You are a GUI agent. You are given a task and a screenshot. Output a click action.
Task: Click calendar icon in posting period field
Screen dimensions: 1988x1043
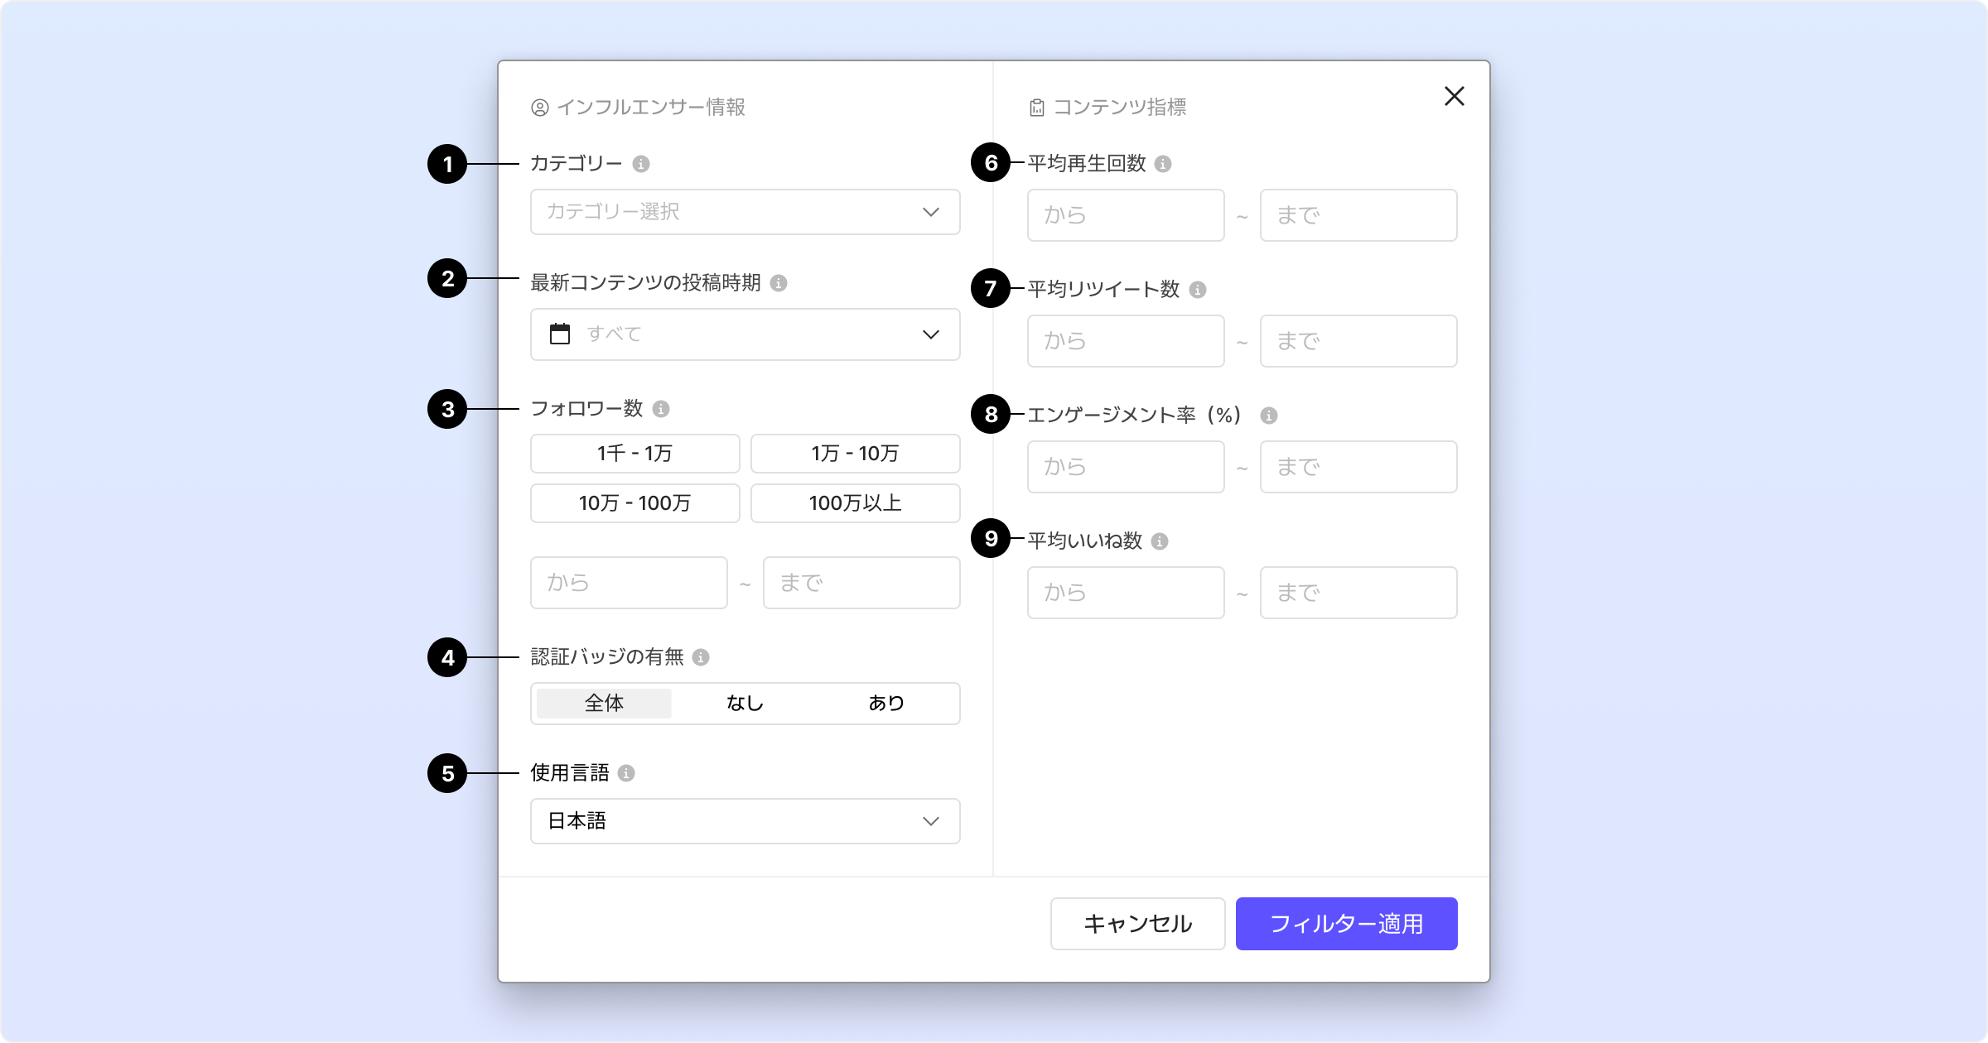click(x=560, y=334)
